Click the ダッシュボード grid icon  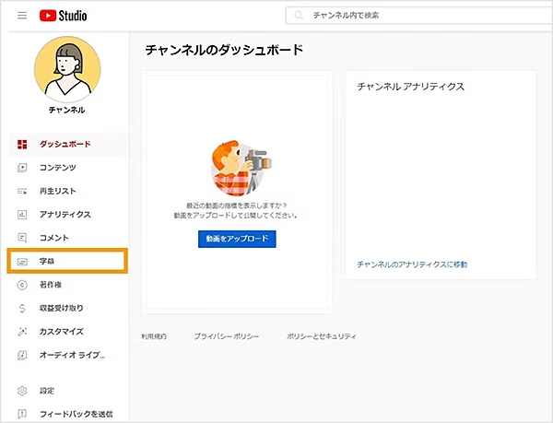pyautogui.click(x=22, y=144)
